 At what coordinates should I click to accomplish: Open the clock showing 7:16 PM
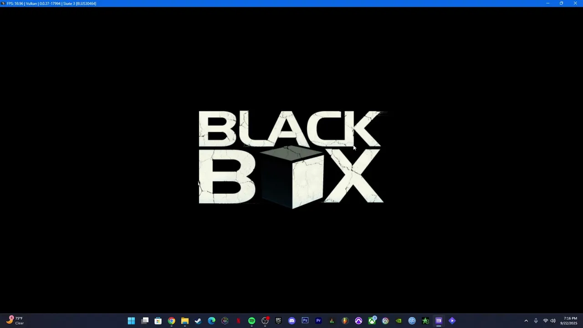[x=569, y=321]
